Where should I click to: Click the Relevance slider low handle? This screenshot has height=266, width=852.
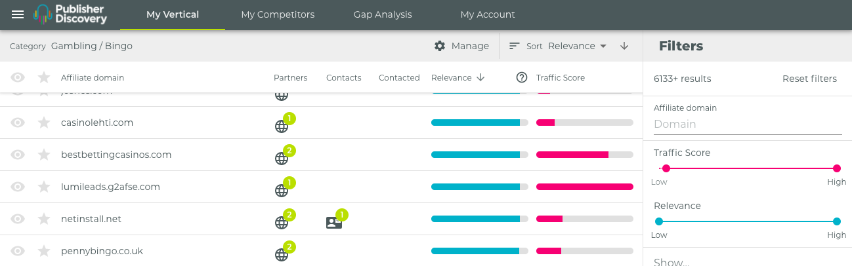[x=659, y=221]
